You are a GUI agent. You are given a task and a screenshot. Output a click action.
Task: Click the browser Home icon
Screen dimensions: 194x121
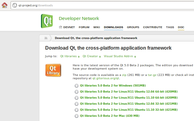click(5, 5)
